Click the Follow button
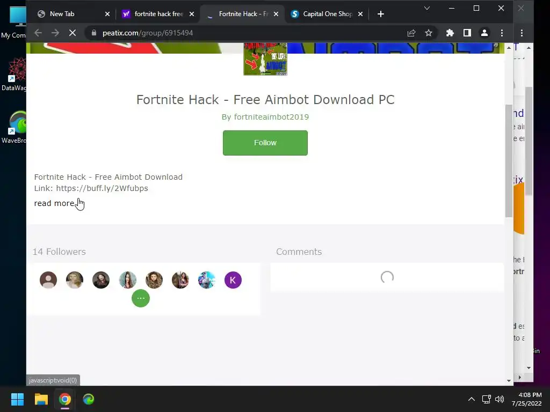Viewport: 550px width, 412px height. [265, 143]
